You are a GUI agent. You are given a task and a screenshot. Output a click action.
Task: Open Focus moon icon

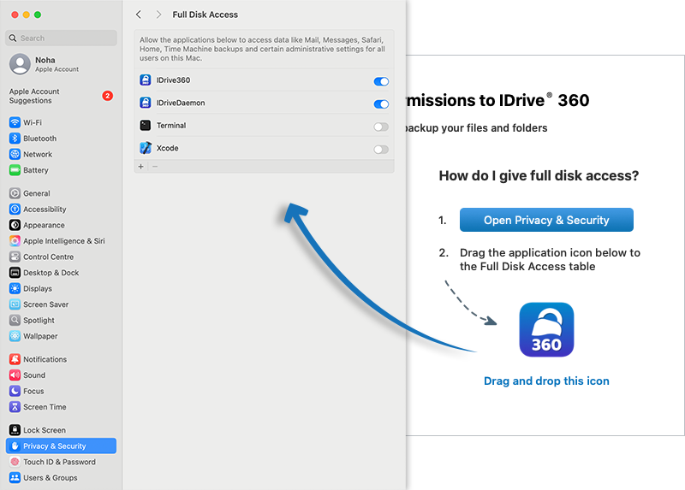(15, 391)
